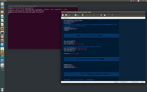The image size is (147, 92).
Task: Place cursor on xfcSize line
Action: (71, 54)
